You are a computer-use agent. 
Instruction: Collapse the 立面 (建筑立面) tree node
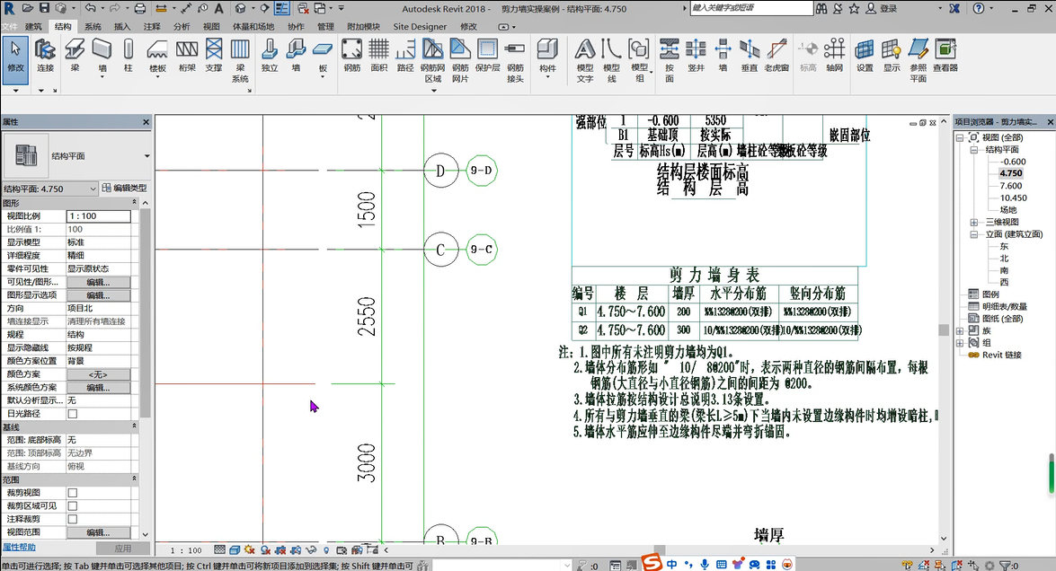point(974,234)
